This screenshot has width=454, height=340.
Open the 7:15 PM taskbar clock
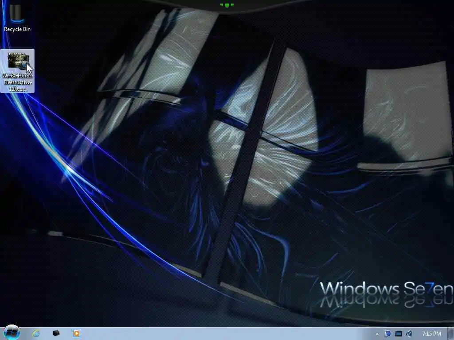[x=431, y=334]
